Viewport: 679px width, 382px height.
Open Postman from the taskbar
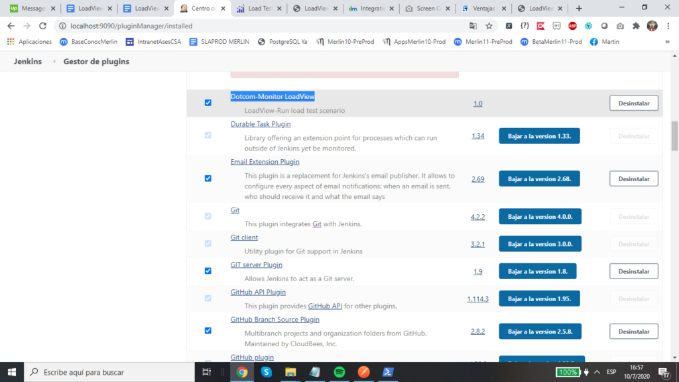pos(364,372)
